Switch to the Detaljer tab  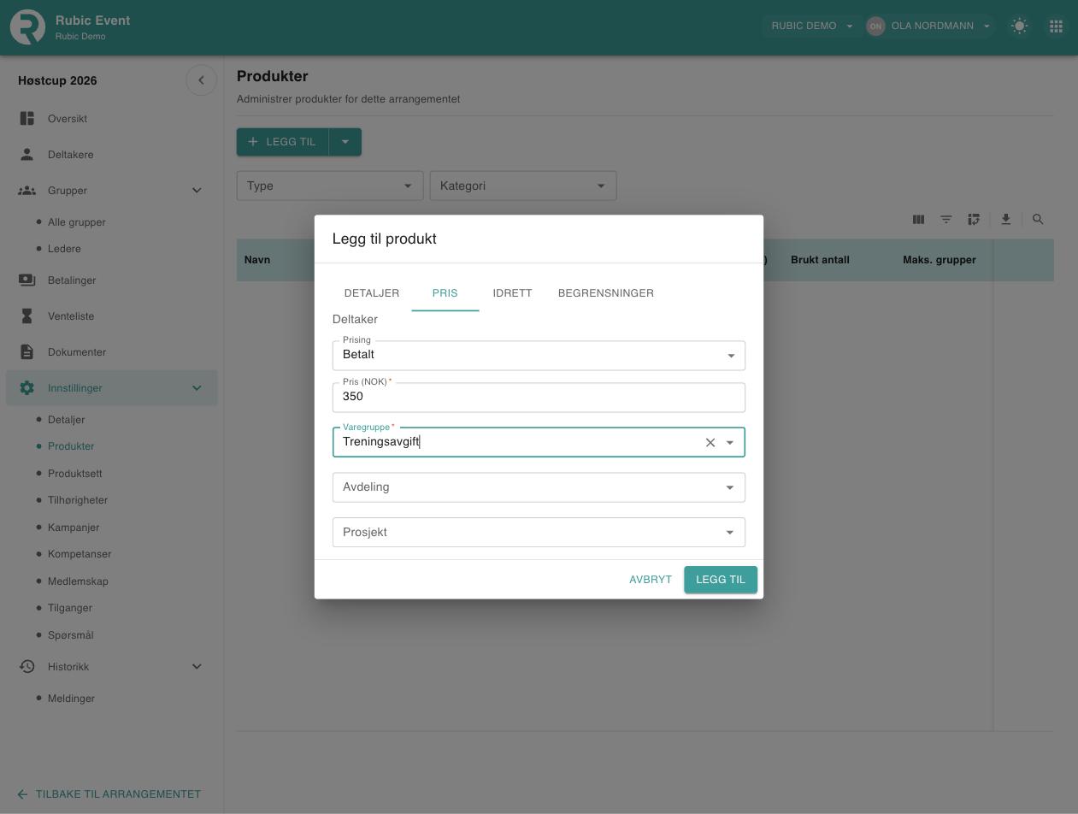tap(372, 293)
